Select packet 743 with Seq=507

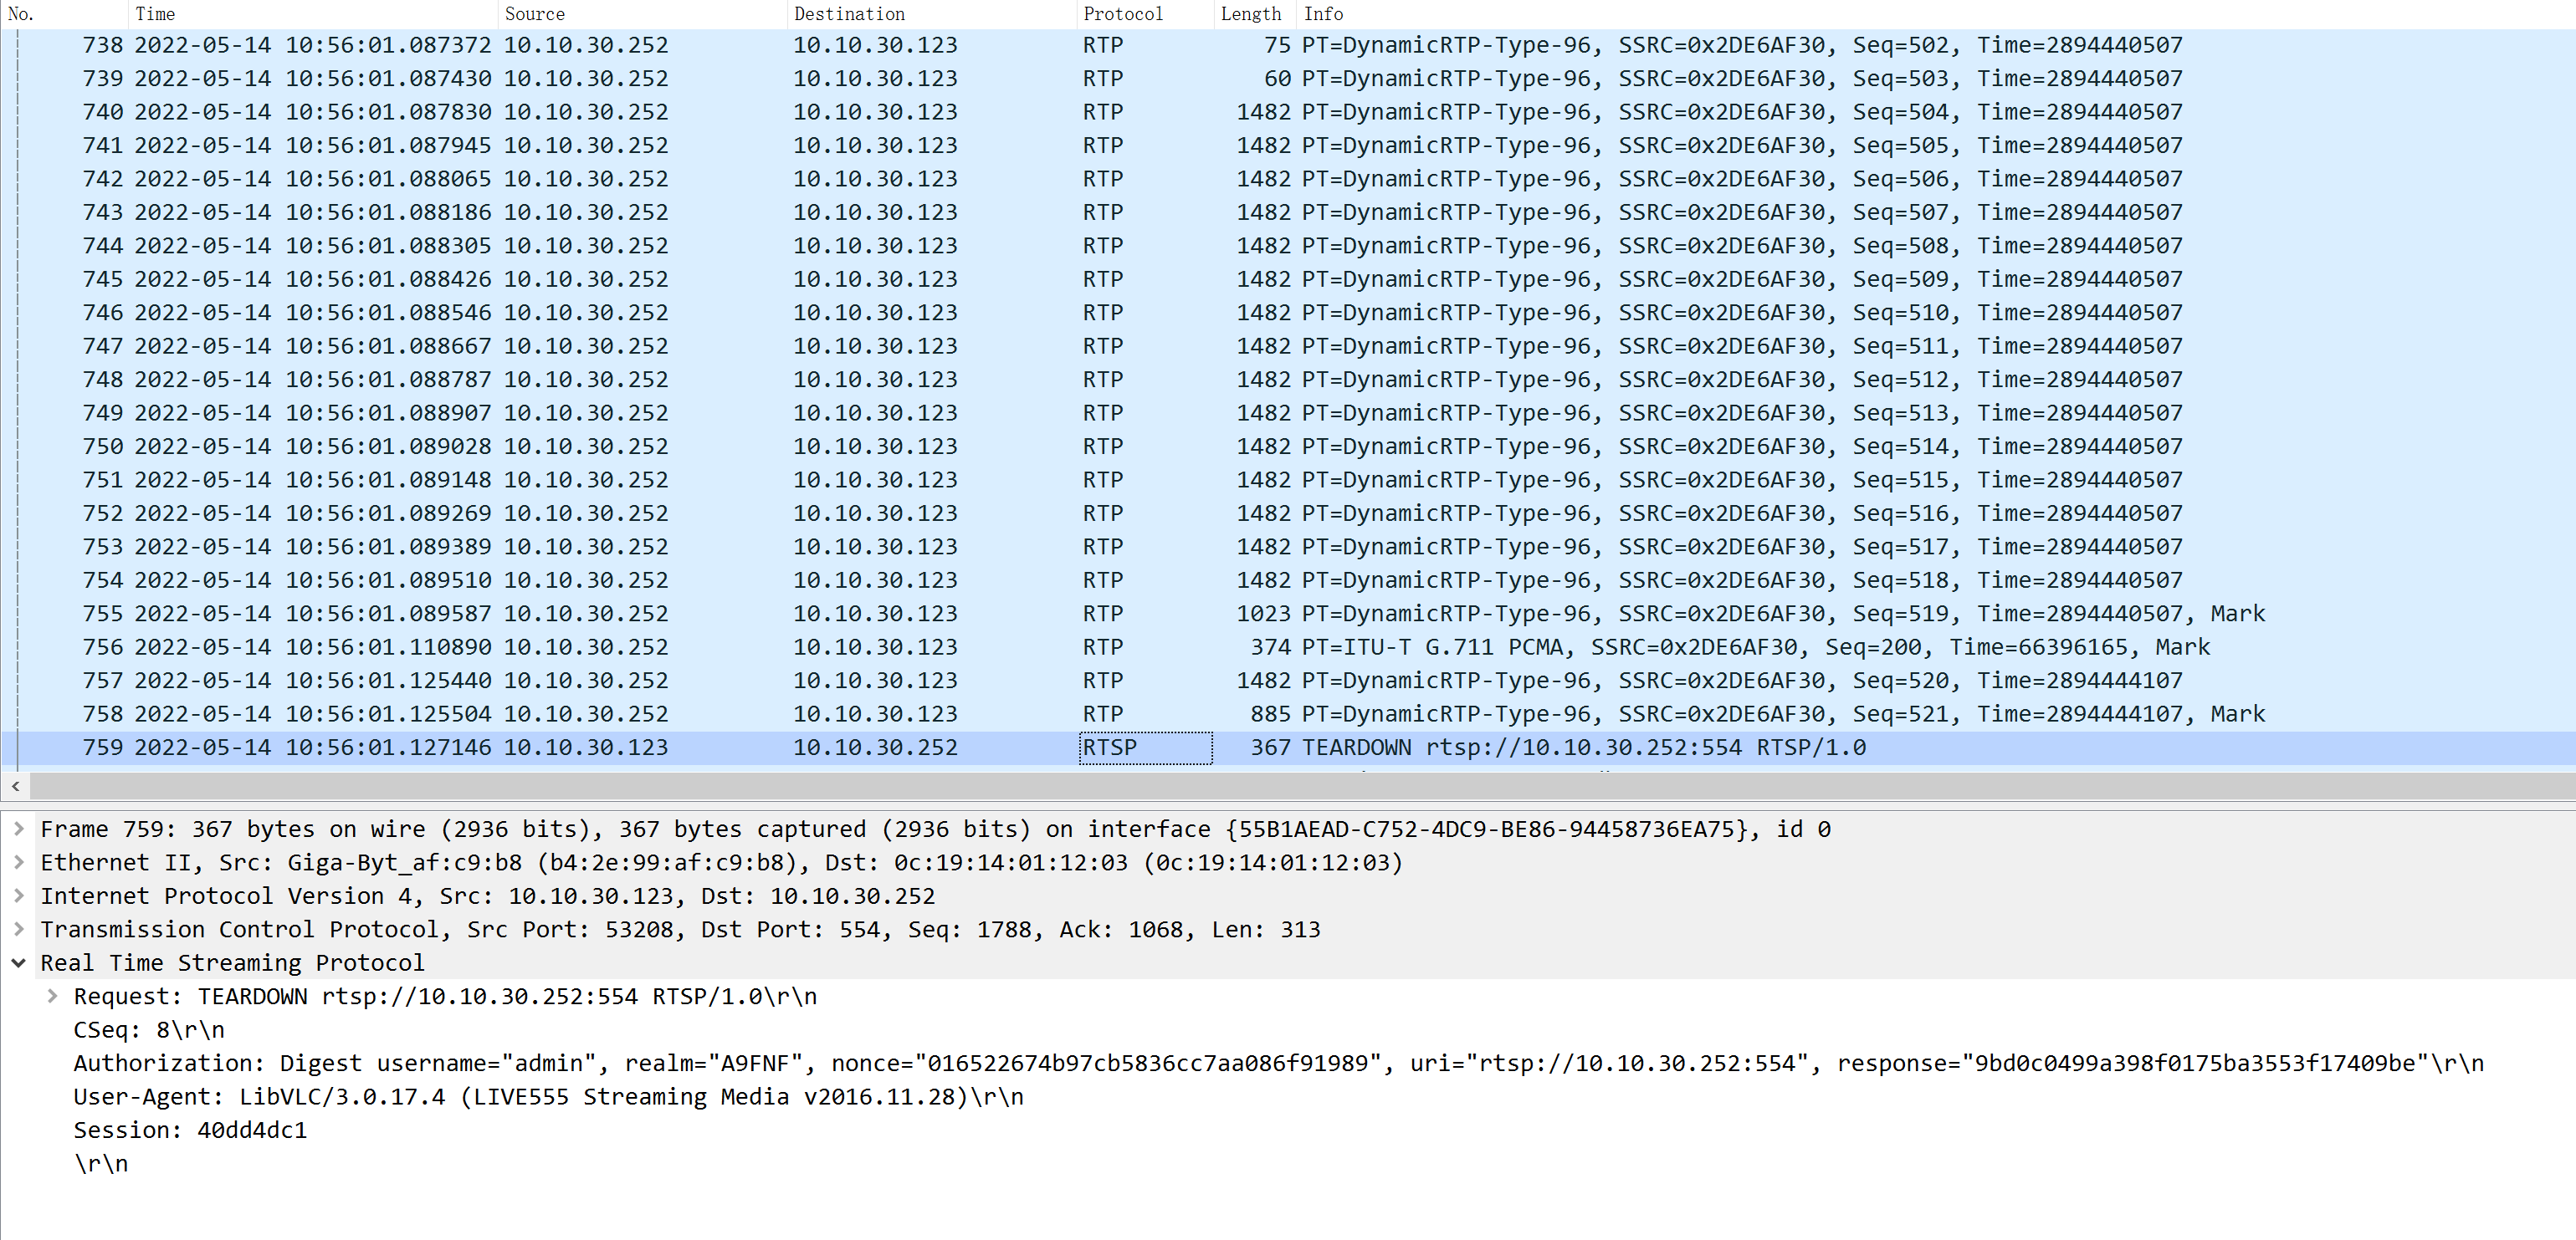pyautogui.click(x=1288, y=212)
